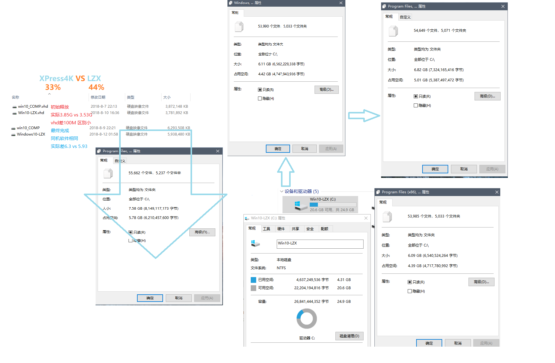Viewport: 555px width, 363px height.
Task: Toggle 只读(R) in the 55,662-file Program Files dialog
Action: (131, 232)
